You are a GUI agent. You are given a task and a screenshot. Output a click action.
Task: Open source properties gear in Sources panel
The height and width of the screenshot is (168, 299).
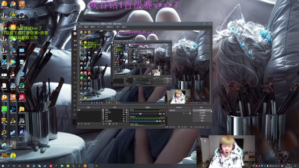110,124
